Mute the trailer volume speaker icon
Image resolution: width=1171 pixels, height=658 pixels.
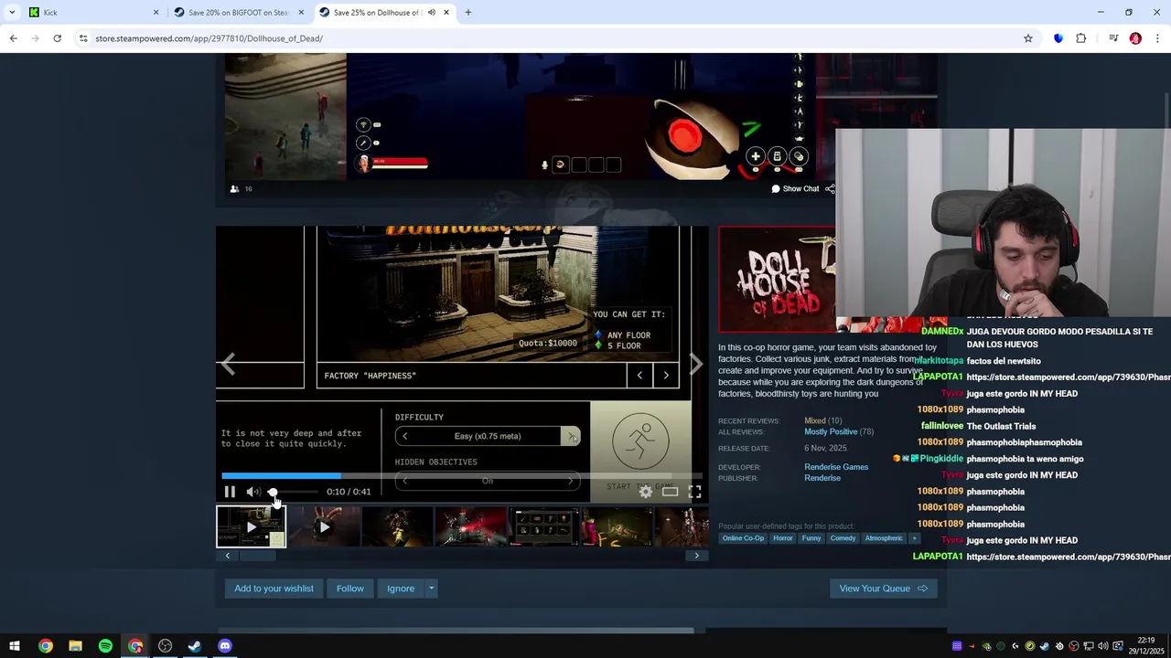point(252,492)
